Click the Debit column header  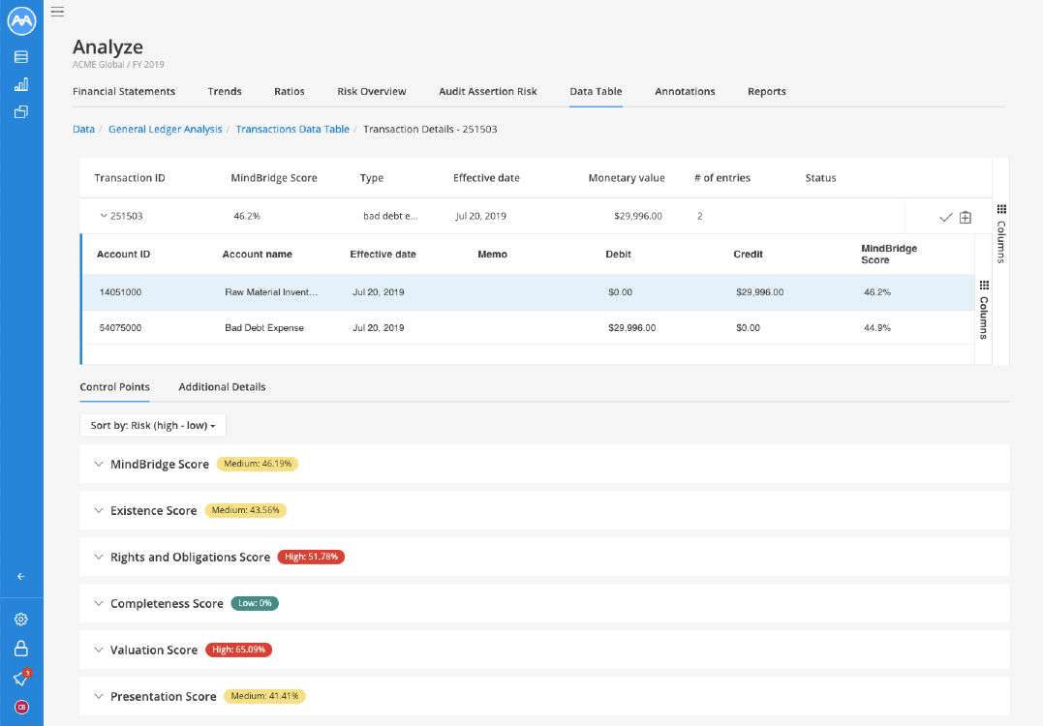coord(619,254)
